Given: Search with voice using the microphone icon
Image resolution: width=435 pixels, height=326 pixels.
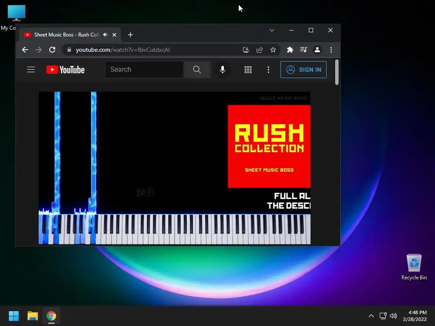Looking at the screenshot, I should 223,69.
